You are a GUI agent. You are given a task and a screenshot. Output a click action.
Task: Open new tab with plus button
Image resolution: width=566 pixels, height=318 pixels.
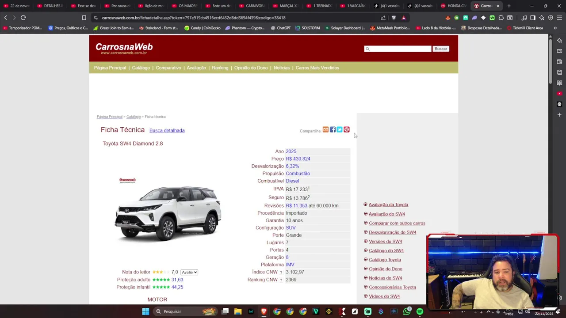[x=509, y=6]
